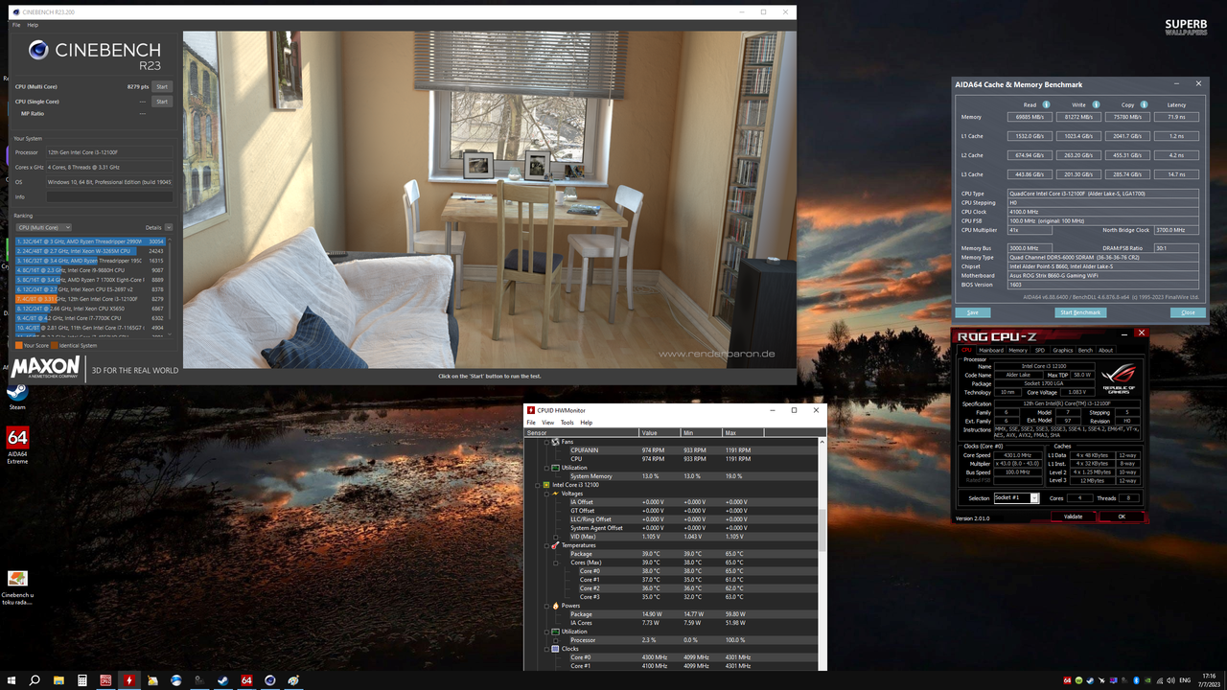Click the Republic of Gamers logo in CPU-Z
1227x690 pixels.
click(1119, 379)
